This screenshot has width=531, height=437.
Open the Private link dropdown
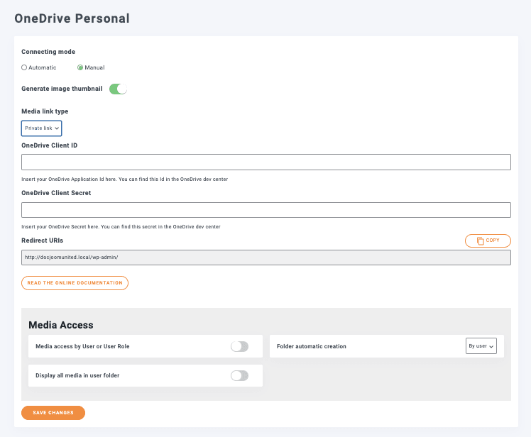41,128
